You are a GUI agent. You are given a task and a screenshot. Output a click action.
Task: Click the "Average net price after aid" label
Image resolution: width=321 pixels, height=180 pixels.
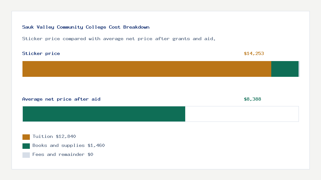tap(61, 99)
